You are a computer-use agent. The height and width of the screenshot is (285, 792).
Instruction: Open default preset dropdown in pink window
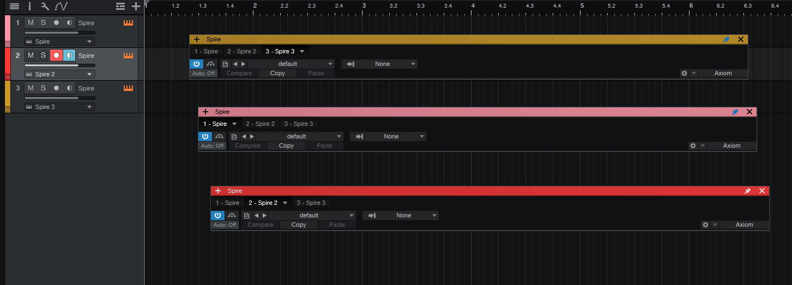[x=300, y=136]
